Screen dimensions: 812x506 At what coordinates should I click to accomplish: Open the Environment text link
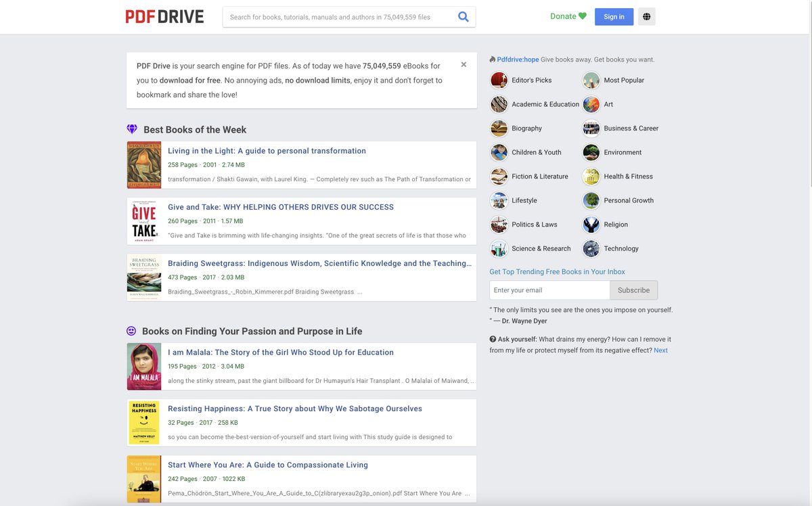(623, 152)
